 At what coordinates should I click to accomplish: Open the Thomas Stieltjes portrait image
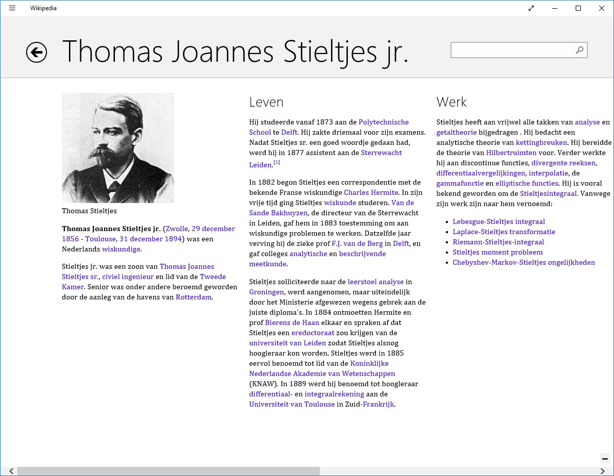point(118,148)
